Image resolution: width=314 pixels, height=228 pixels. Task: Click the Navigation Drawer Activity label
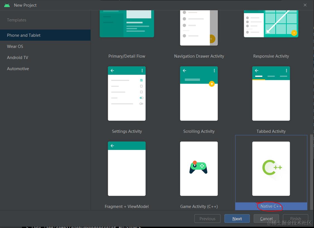pyautogui.click(x=199, y=56)
